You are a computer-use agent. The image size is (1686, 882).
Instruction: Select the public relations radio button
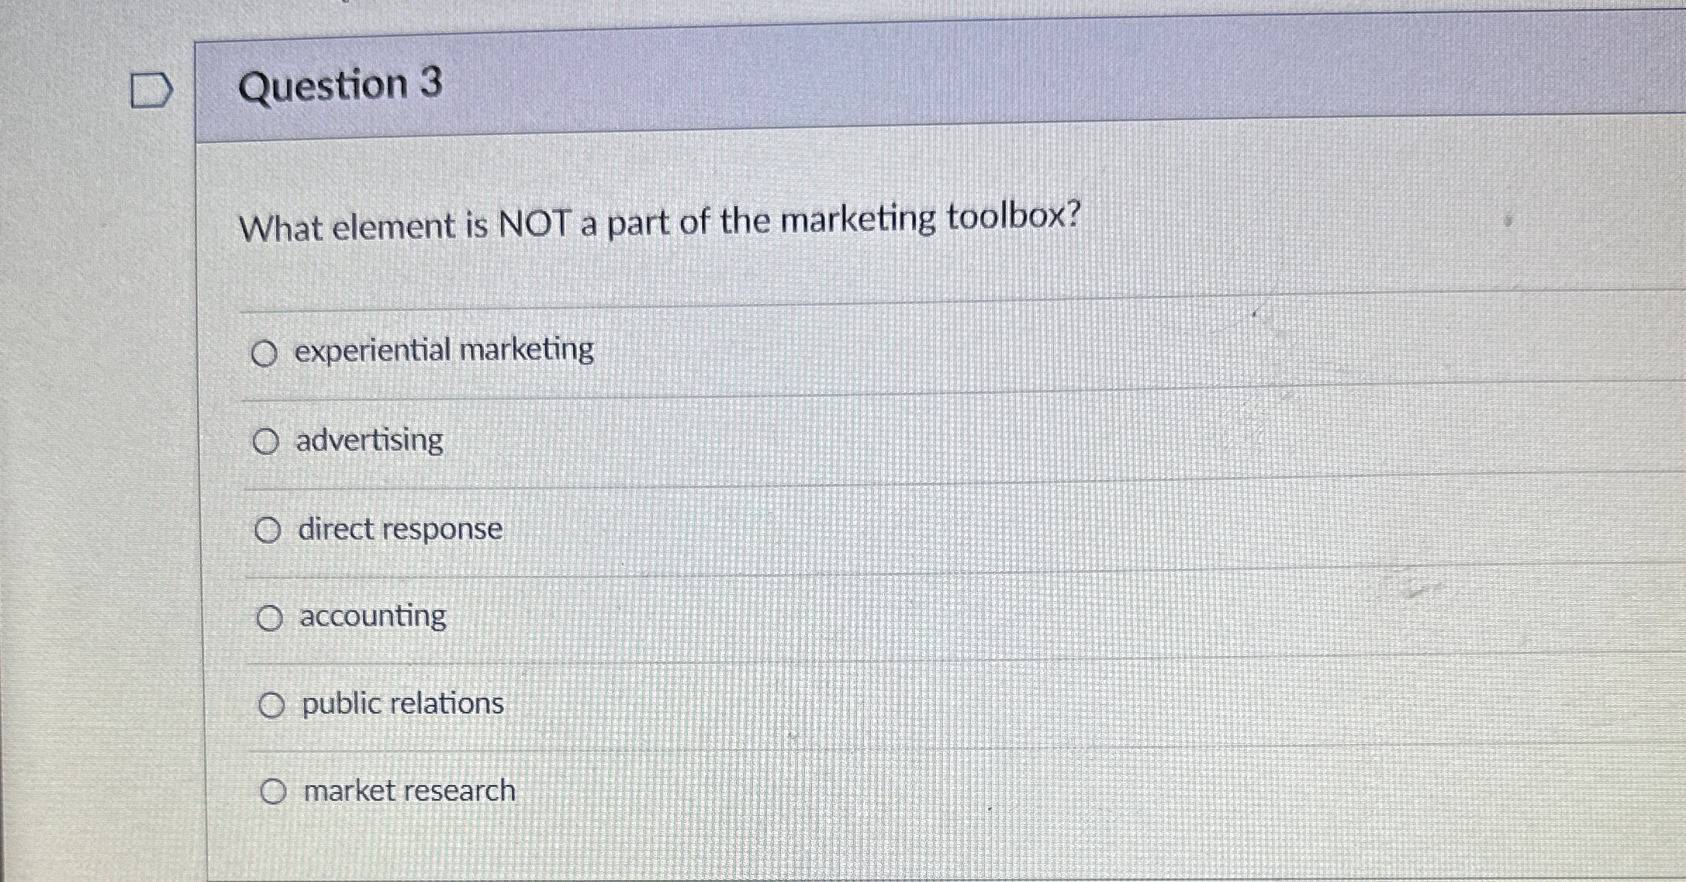tap(271, 705)
